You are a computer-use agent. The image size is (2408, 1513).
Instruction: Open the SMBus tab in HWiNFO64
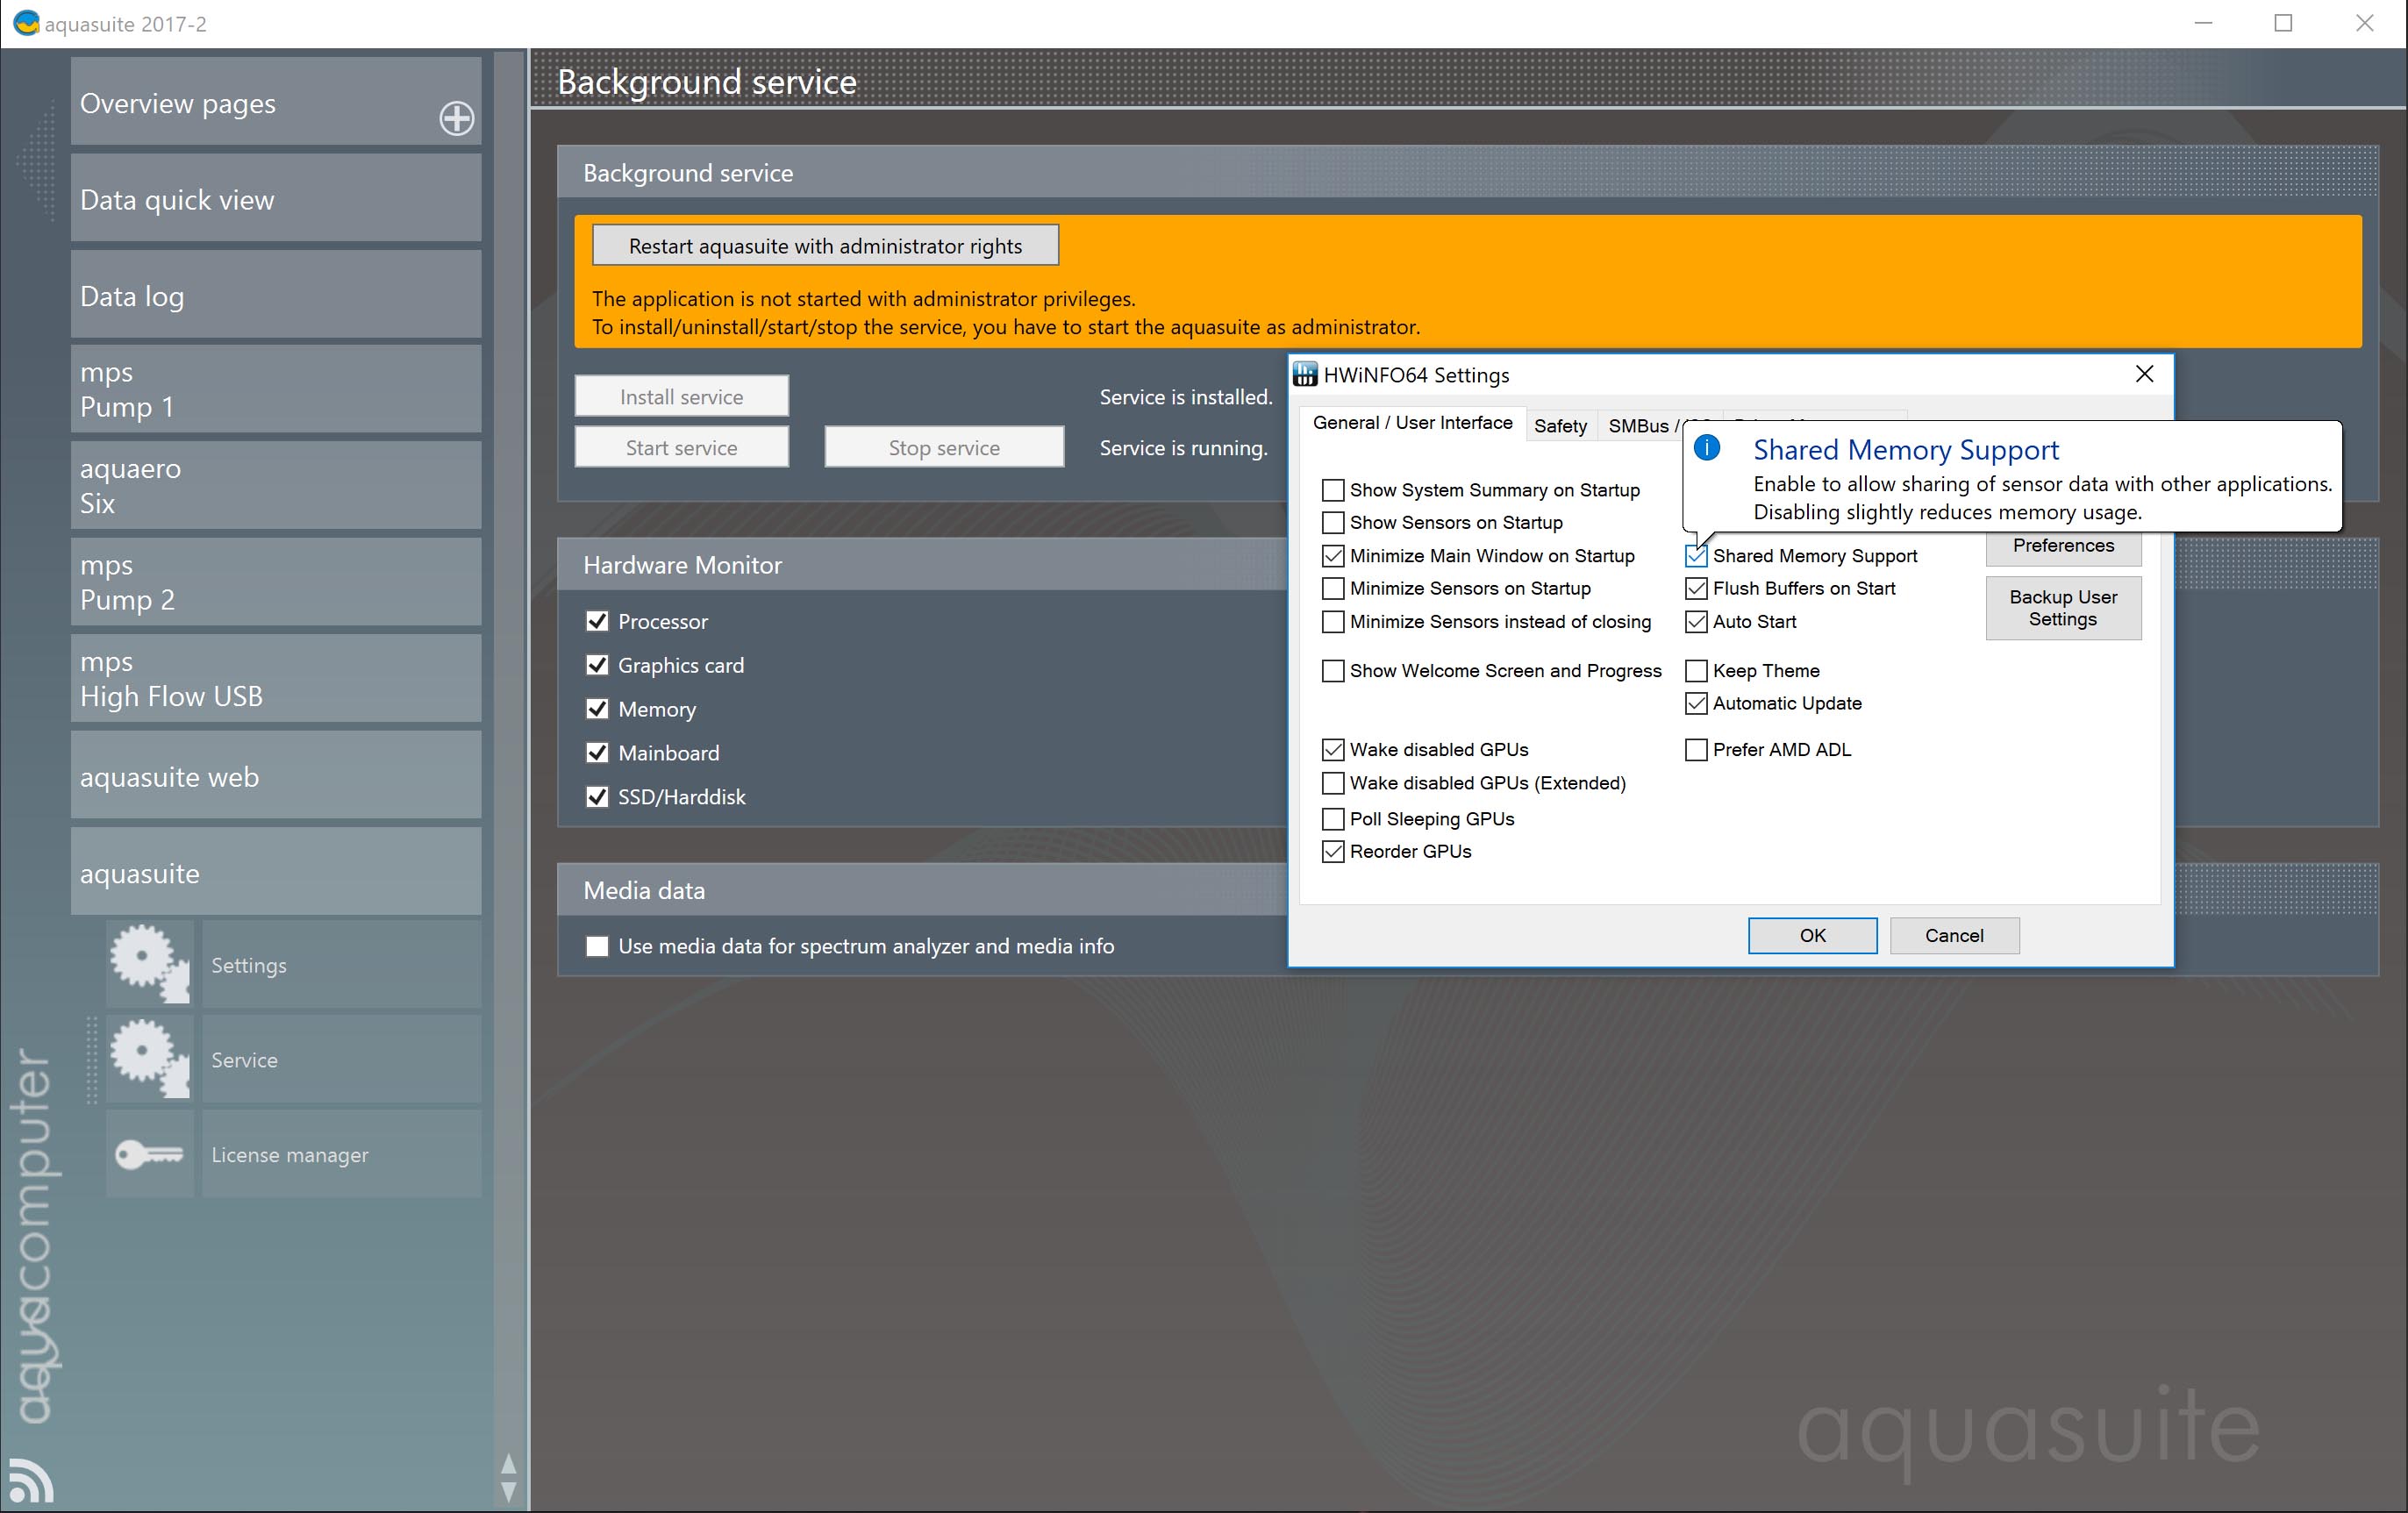(x=1640, y=426)
